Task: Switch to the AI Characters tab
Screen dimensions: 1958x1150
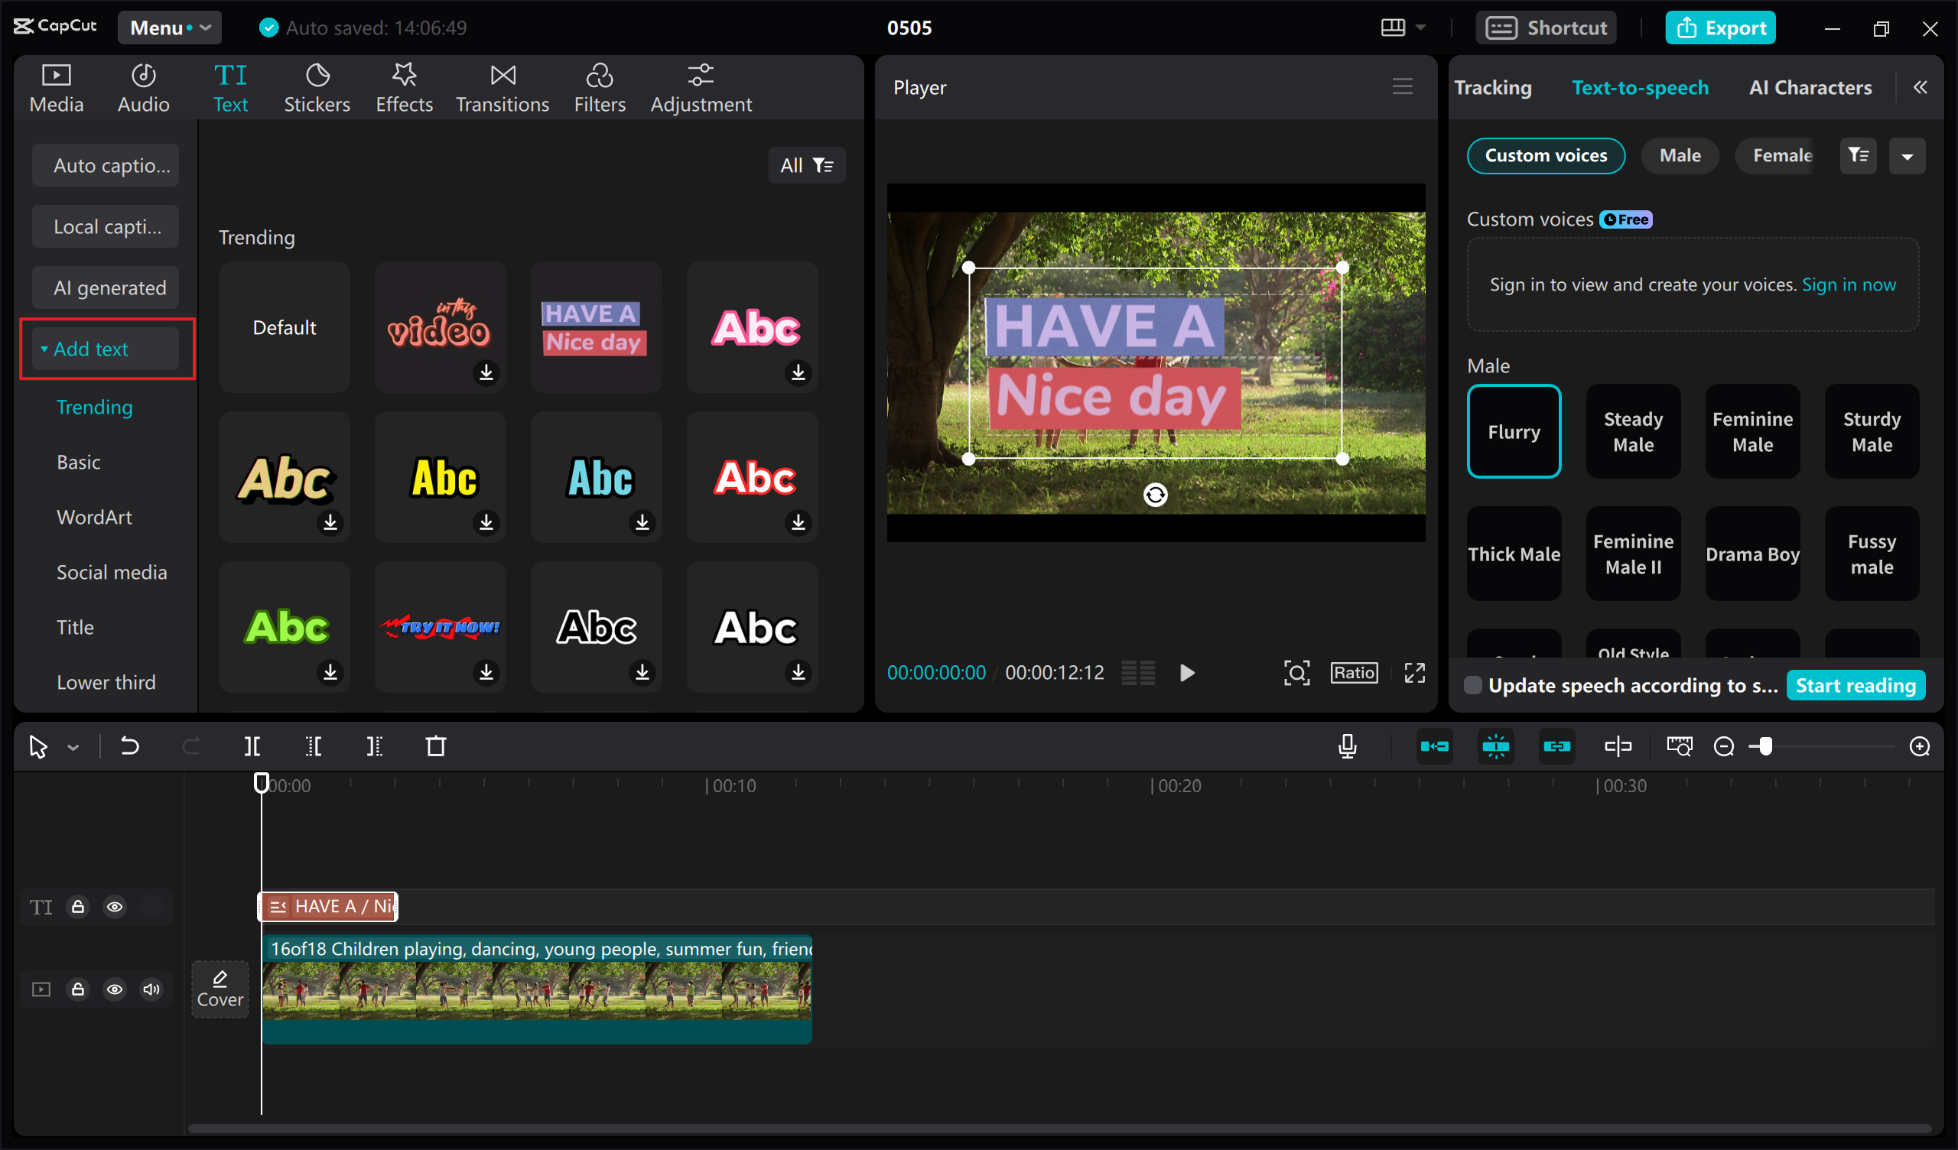Action: tap(1810, 88)
